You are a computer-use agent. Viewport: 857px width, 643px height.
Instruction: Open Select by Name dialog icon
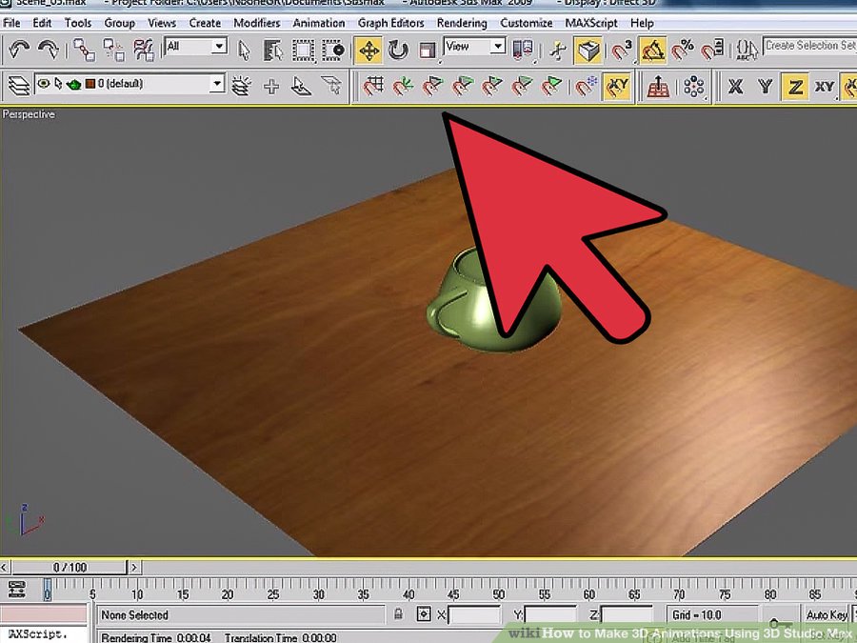pos(273,49)
